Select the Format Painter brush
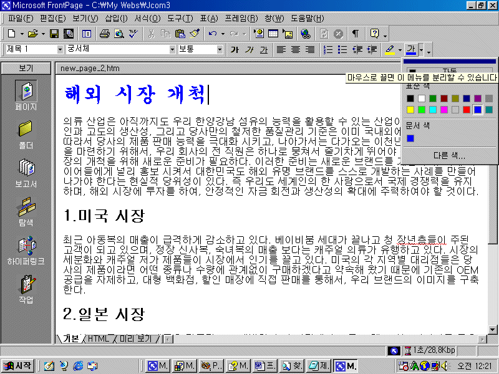This screenshot has width=499, height=374. pos(195,34)
